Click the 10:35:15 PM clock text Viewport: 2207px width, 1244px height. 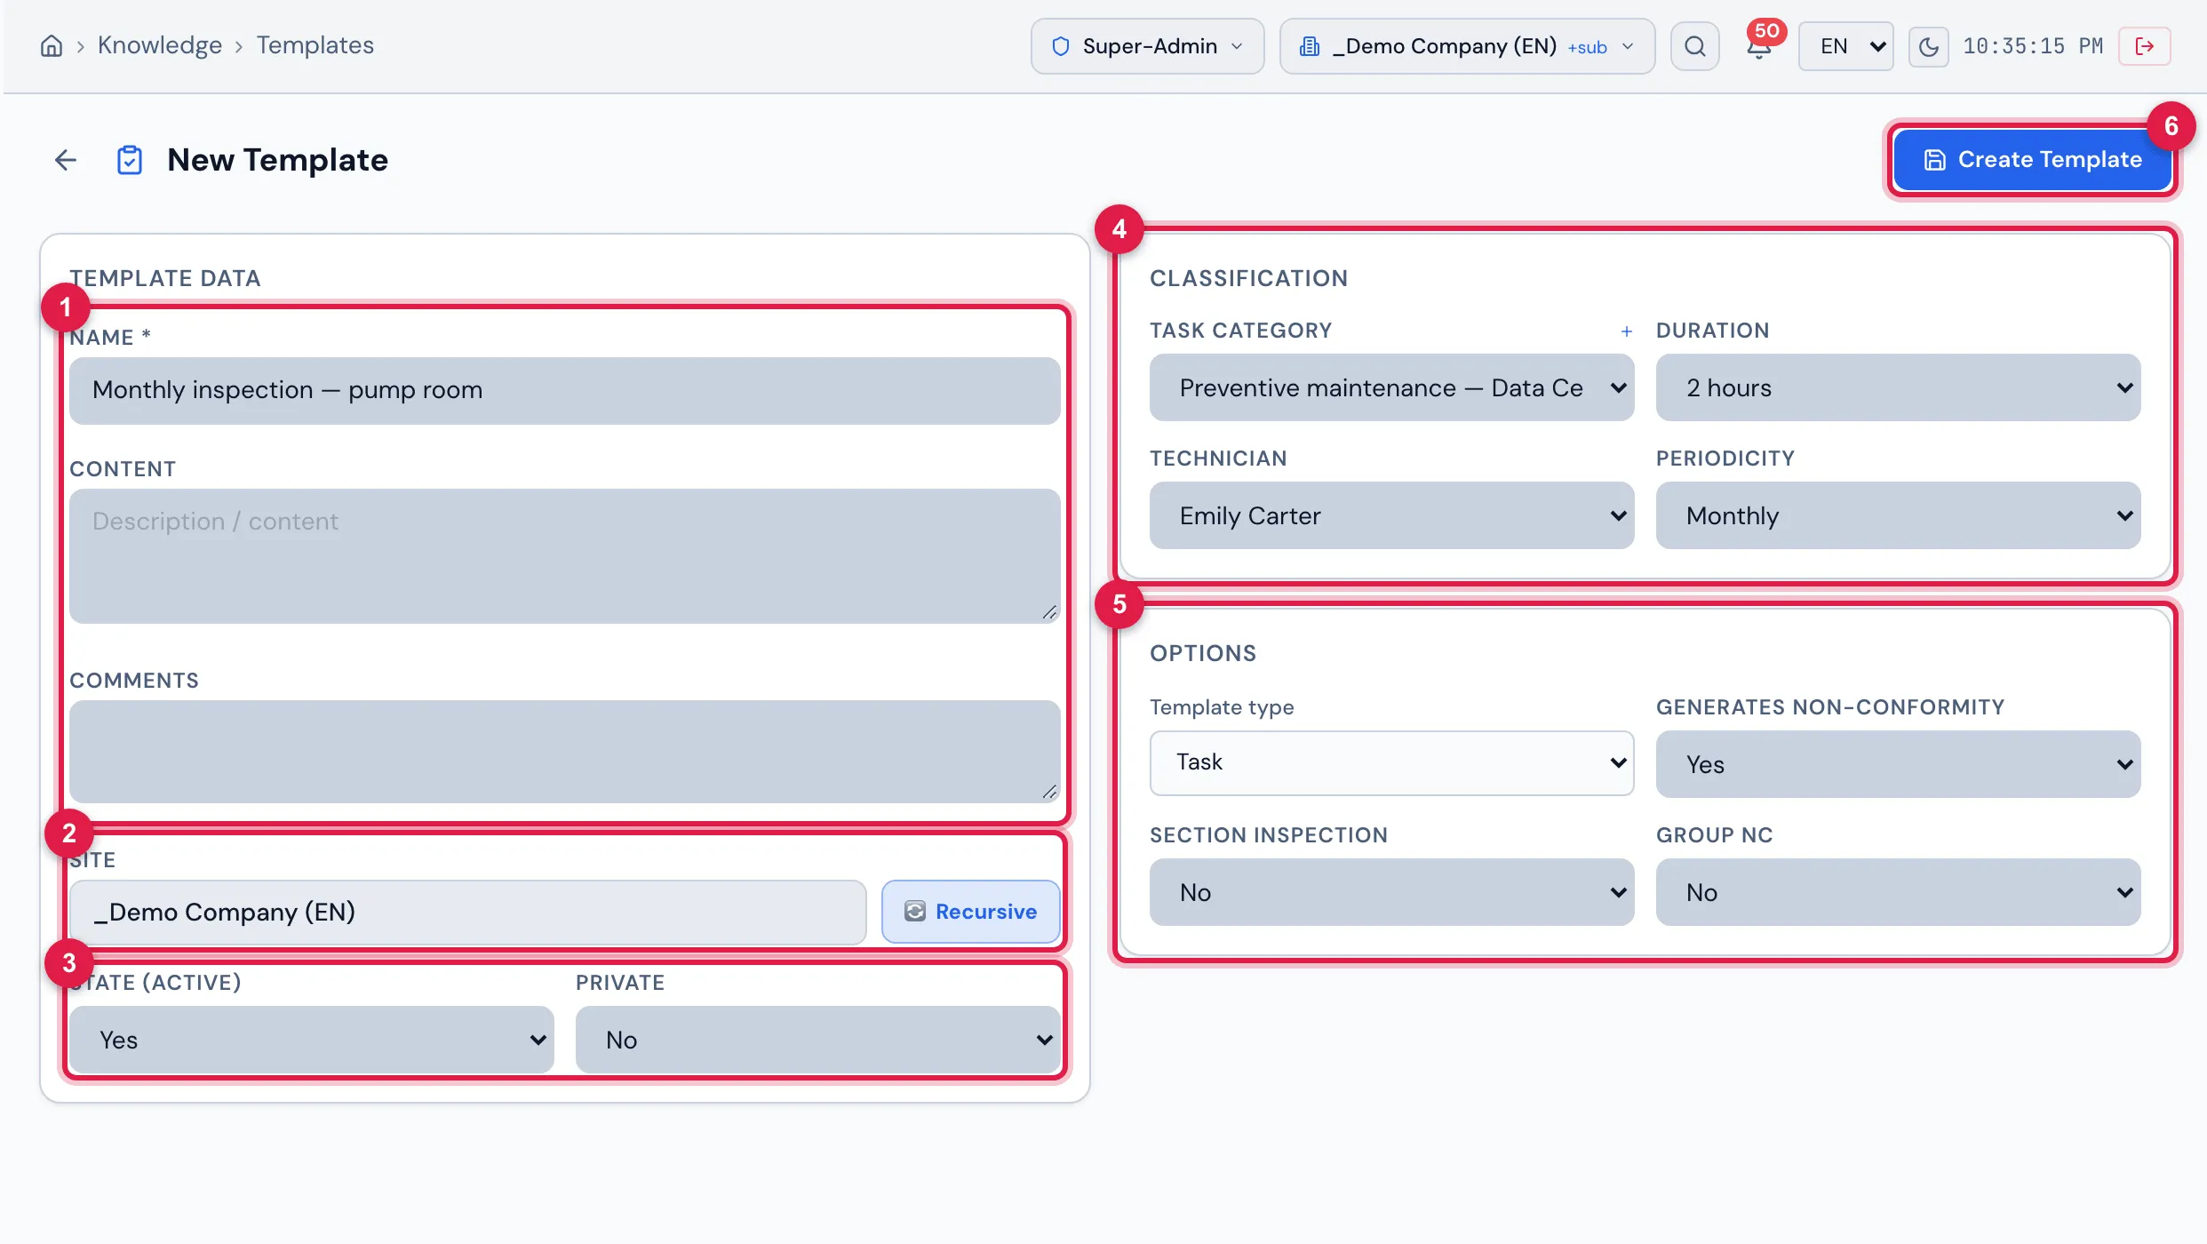point(2033,46)
